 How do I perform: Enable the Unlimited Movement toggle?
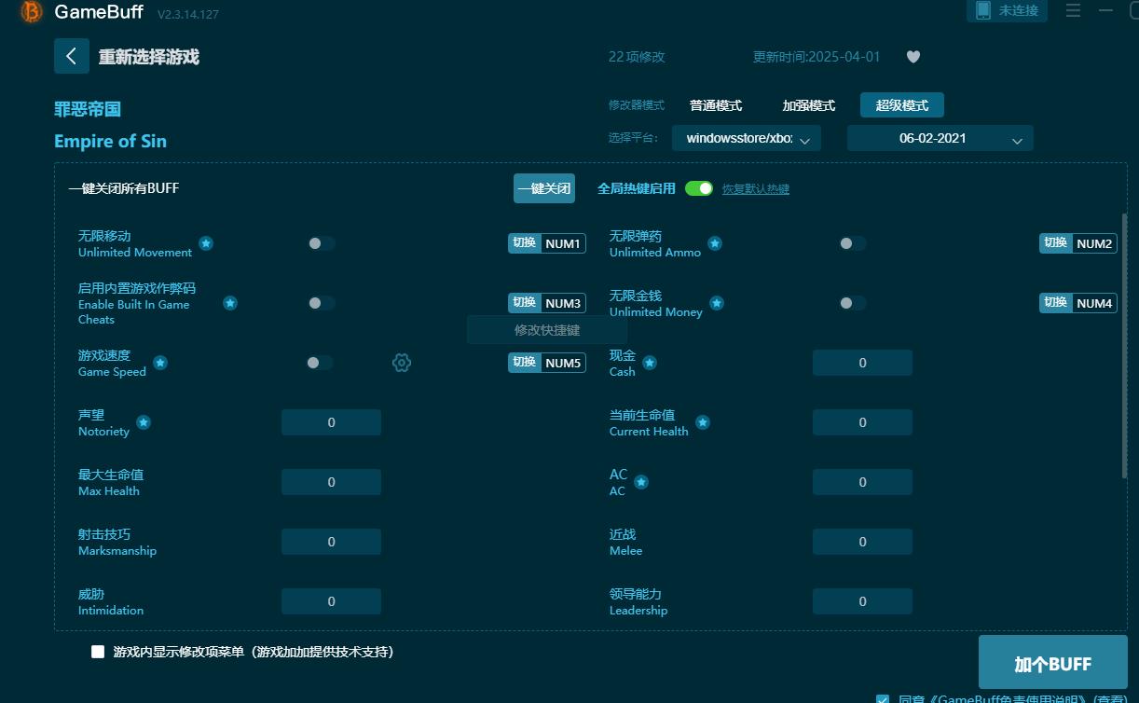point(321,243)
